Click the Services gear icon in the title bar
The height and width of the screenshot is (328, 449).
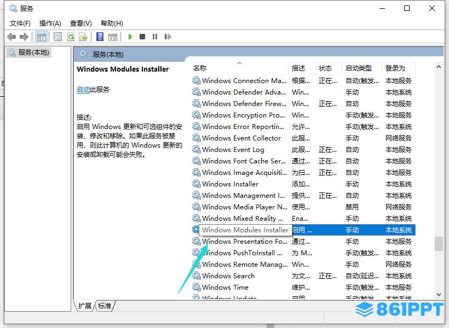click(x=13, y=8)
